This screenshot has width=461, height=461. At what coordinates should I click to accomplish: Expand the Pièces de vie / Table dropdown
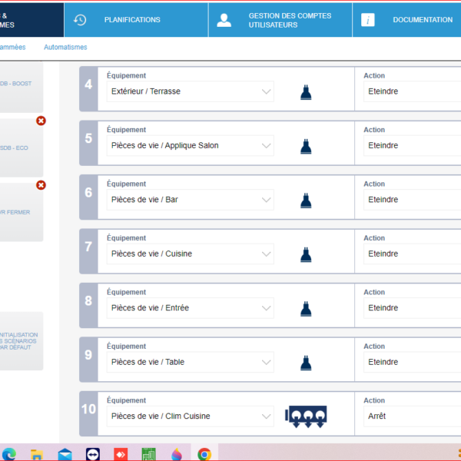pos(190,362)
